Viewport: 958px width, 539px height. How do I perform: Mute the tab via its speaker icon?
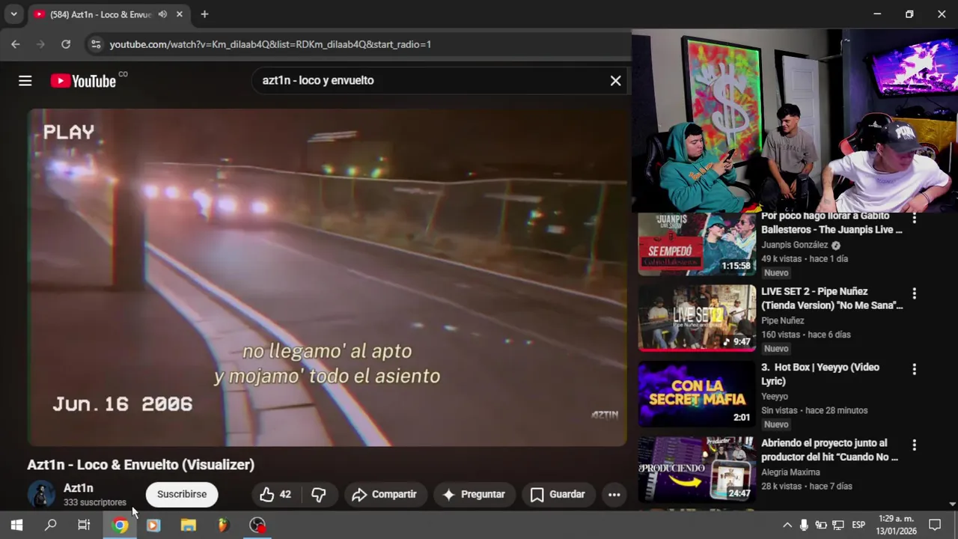[x=162, y=14]
